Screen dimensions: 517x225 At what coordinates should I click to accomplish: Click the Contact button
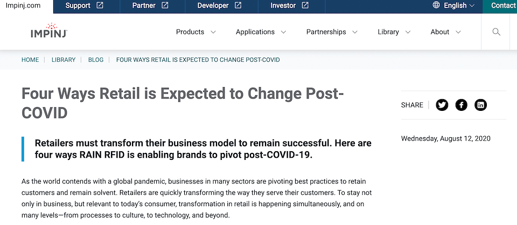(x=500, y=5)
